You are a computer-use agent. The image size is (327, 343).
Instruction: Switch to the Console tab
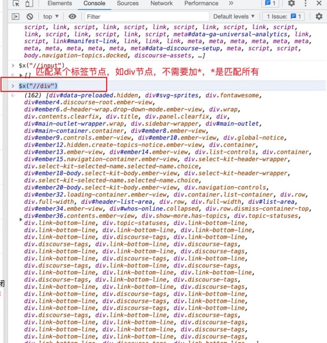94,3
